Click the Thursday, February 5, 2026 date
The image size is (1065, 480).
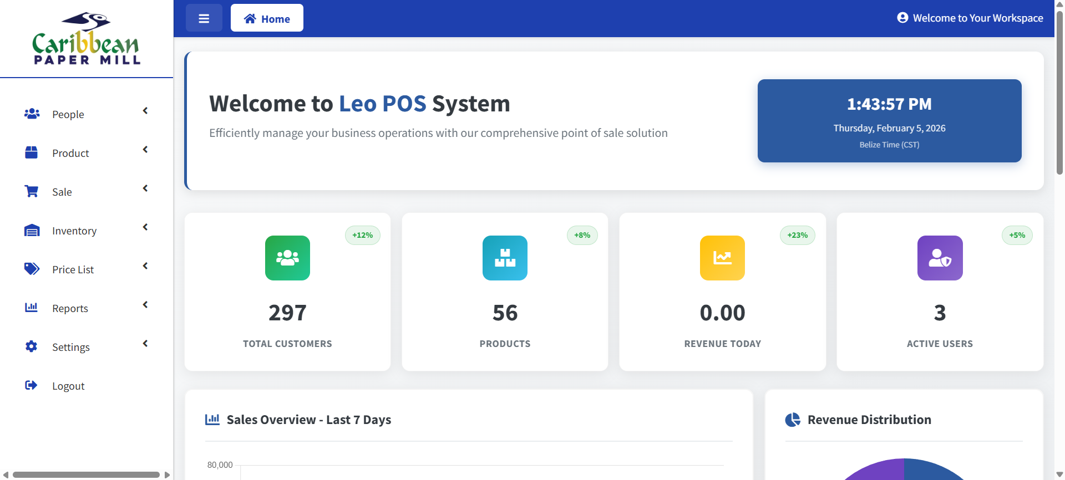coord(889,128)
